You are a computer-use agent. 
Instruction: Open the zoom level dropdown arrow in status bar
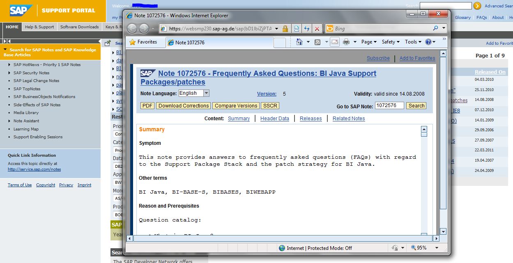(436, 248)
